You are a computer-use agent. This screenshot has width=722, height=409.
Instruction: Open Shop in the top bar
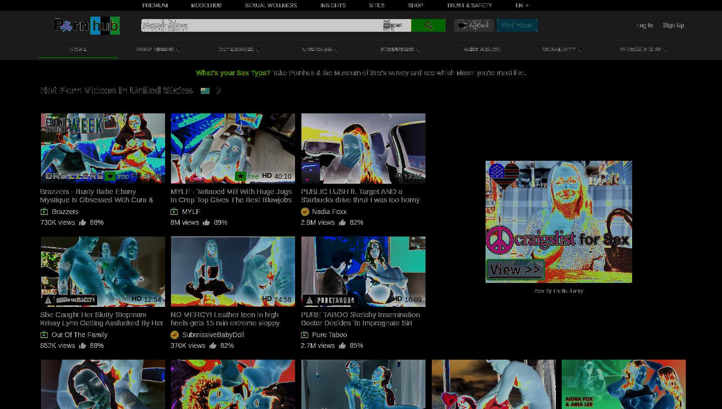(415, 5)
